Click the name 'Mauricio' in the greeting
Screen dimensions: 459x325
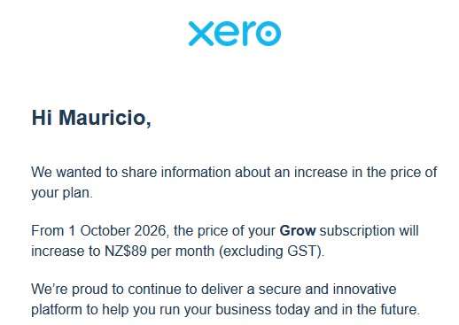pos(102,118)
